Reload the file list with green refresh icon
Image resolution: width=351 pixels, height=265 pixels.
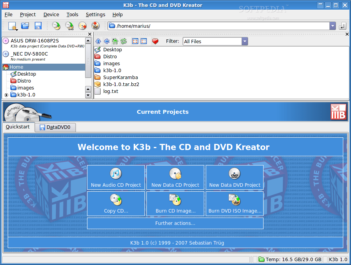124,41
